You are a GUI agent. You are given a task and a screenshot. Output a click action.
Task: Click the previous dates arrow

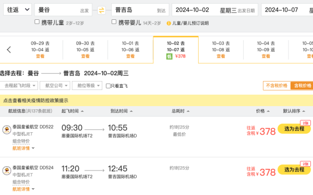pyautogui.click(x=9, y=50)
